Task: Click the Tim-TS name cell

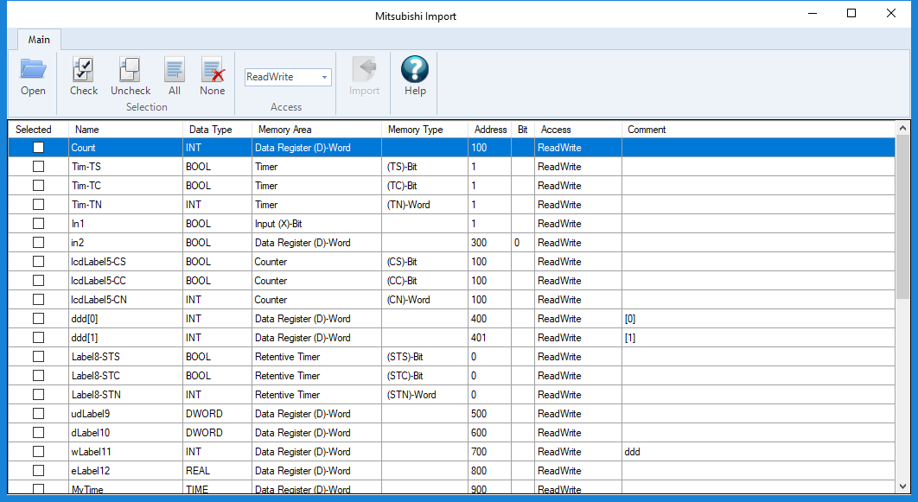Action: [125, 166]
